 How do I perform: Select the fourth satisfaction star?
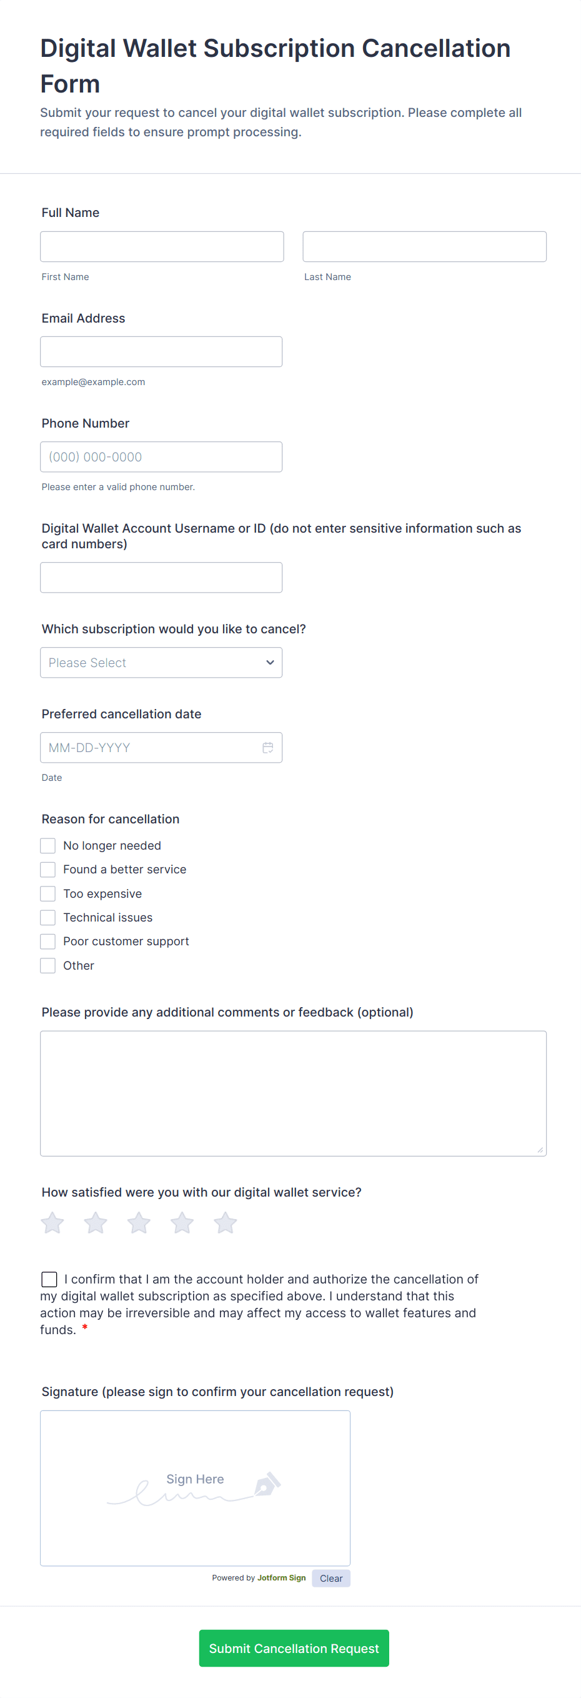click(182, 1223)
